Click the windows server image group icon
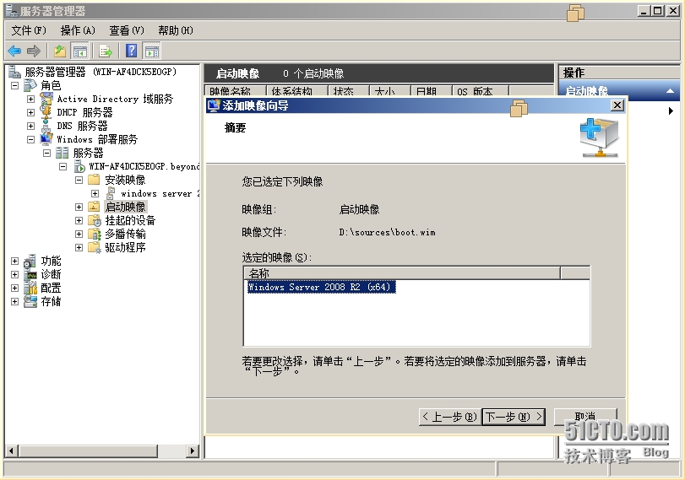 (x=111, y=193)
